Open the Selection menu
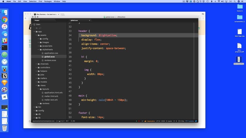246x138 pixels. pos(33,1)
